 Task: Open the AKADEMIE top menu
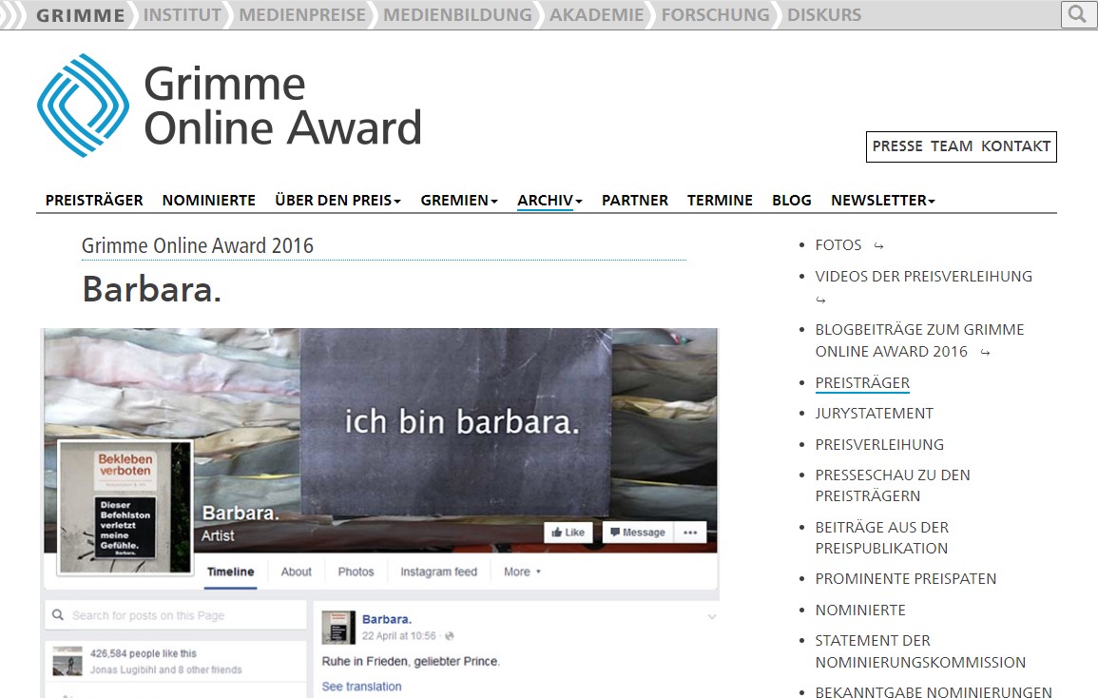(597, 14)
